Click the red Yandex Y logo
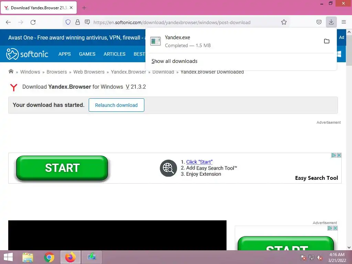The height and width of the screenshot is (264, 352). pos(14,87)
